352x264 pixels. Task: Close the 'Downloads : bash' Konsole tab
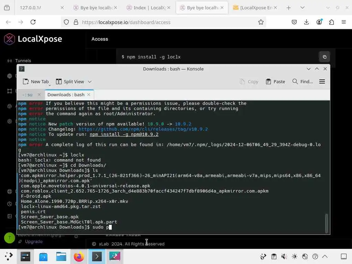pyautogui.click(x=89, y=95)
